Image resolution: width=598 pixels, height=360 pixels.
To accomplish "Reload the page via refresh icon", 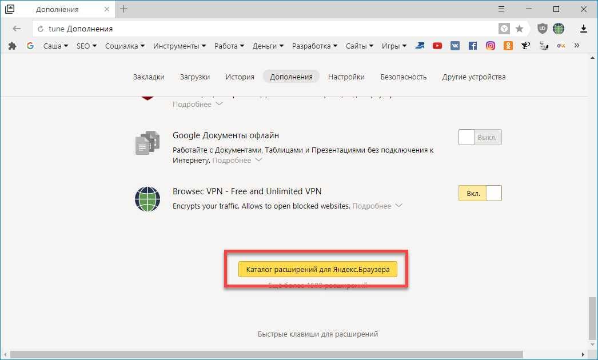I will click(41, 29).
